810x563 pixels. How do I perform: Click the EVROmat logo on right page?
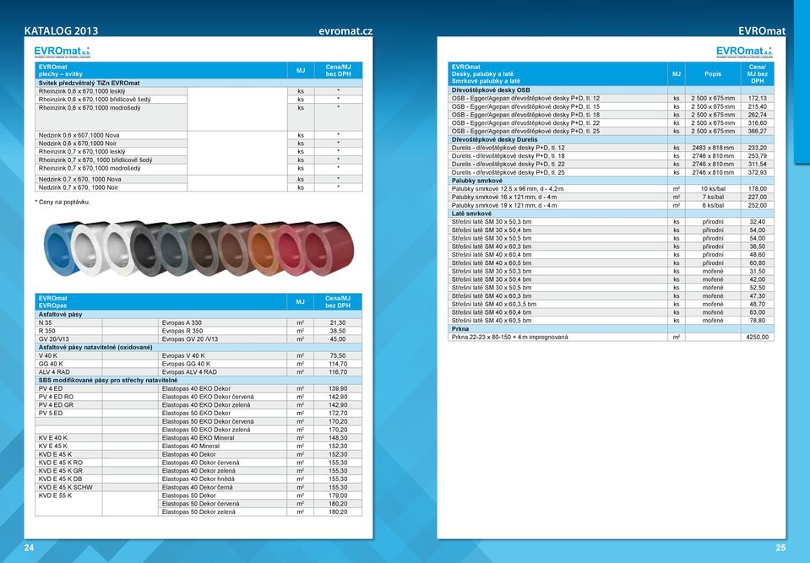point(744,51)
